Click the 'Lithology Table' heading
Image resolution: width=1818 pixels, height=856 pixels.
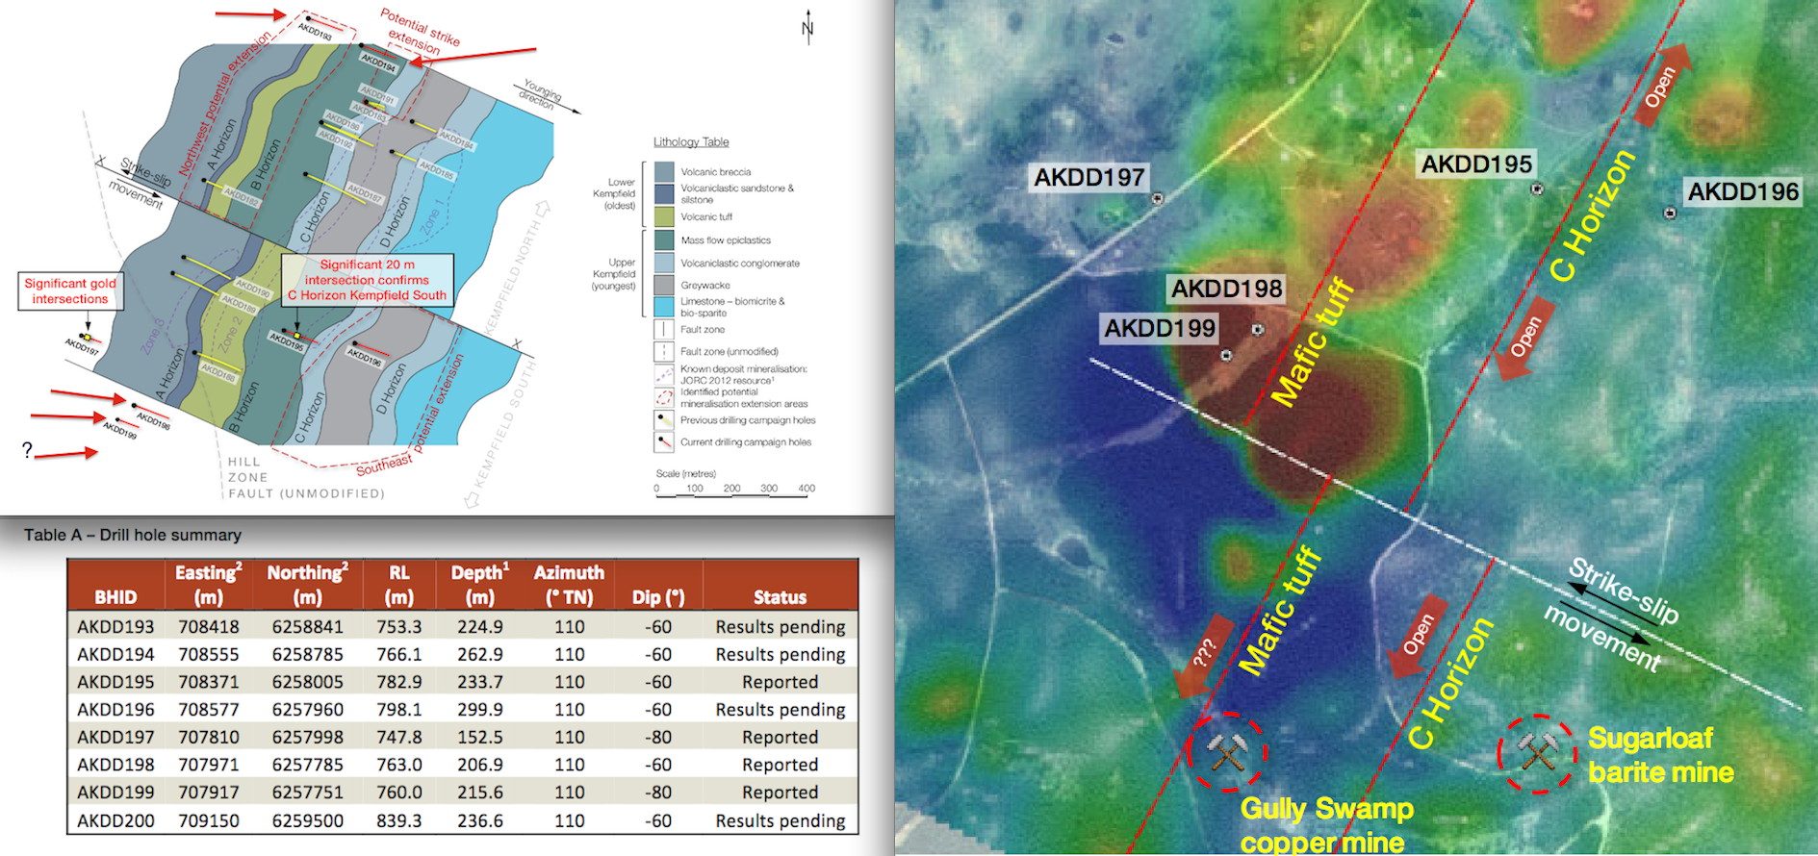[691, 142]
